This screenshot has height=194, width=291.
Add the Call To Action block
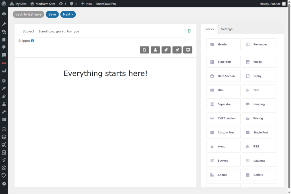coord(223,118)
